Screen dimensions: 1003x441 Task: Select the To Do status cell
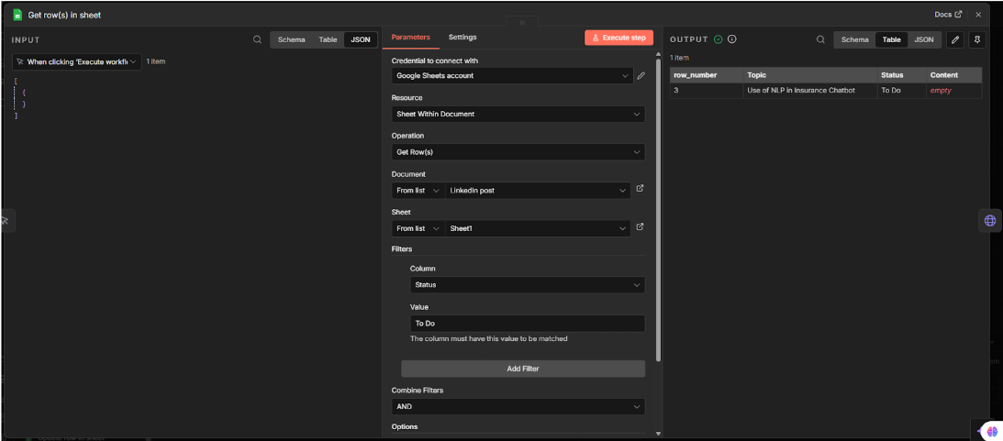click(x=901, y=91)
